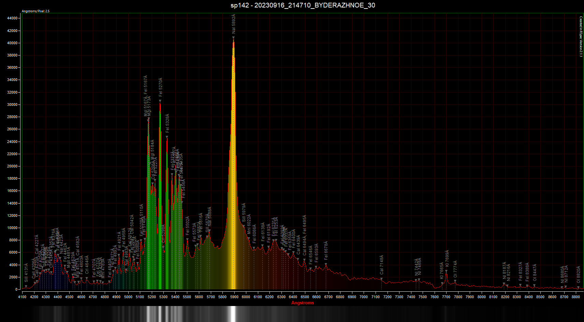Click the NaI 5892Å line label

[x=234, y=23]
